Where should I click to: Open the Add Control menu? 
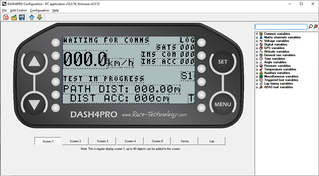pos(18,10)
